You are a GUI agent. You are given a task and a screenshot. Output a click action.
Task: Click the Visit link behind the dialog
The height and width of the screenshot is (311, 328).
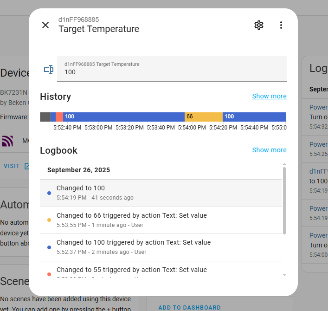12,166
